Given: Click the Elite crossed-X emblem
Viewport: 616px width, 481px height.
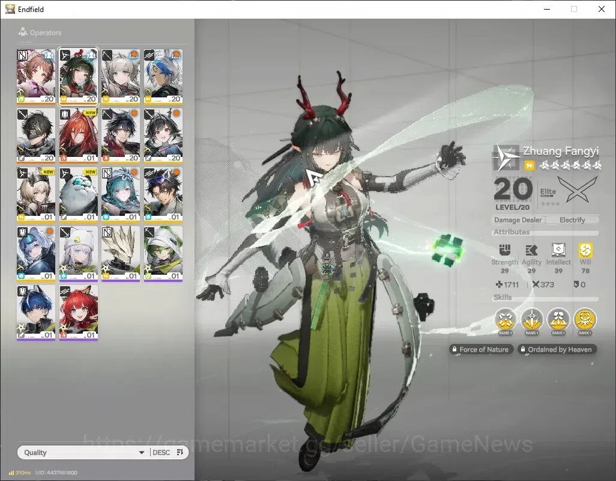Looking at the screenshot, I should (x=578, y=189).
